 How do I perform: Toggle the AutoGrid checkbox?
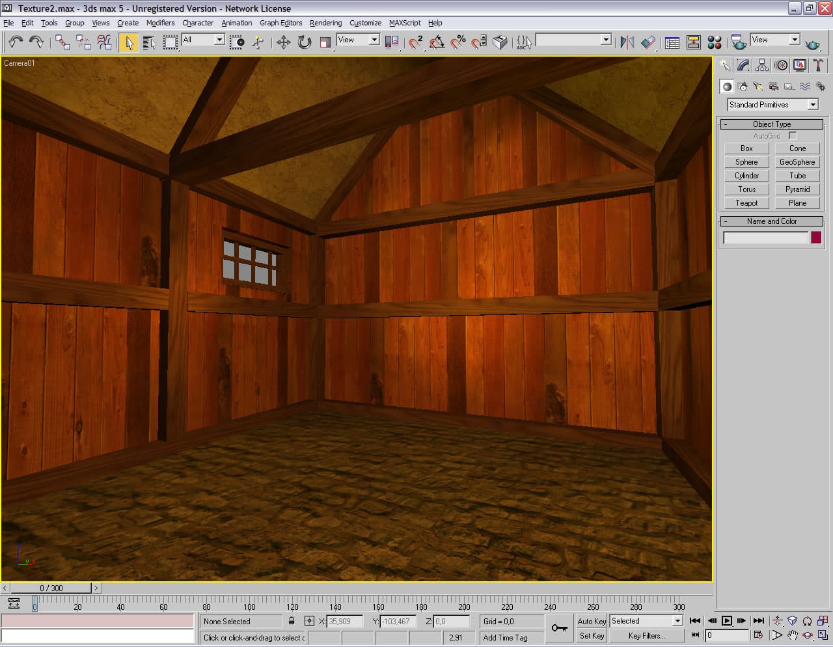792,135
